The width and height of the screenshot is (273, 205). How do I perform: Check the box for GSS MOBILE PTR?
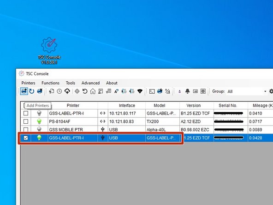[26, 129]
